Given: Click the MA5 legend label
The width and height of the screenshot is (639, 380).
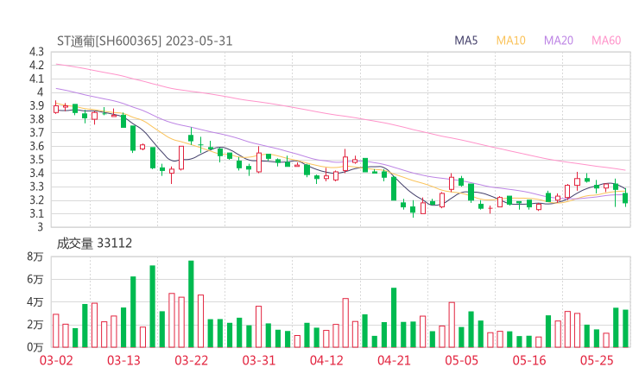Looking at the screenshot, I should tap(465, 41).
